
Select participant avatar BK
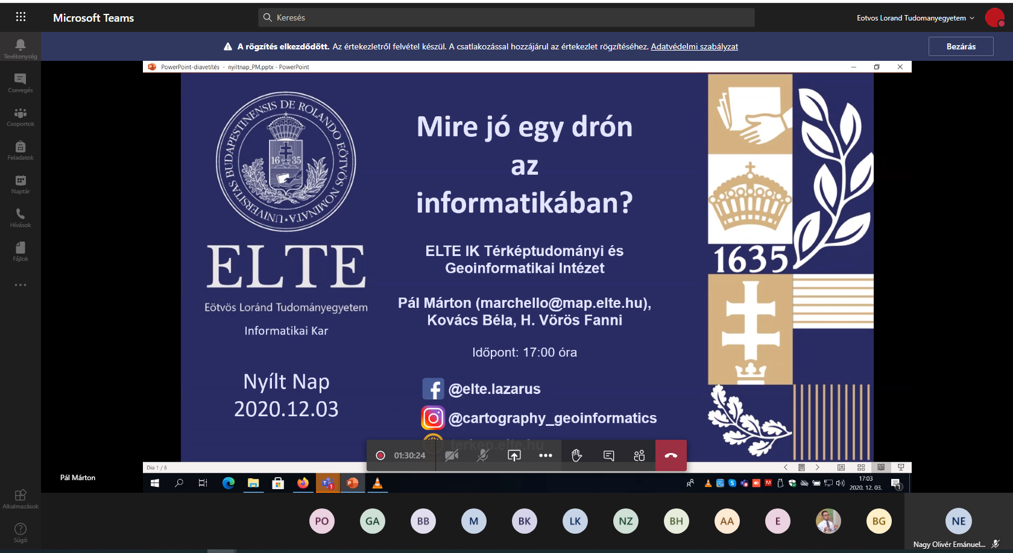(x=525, y=521)
